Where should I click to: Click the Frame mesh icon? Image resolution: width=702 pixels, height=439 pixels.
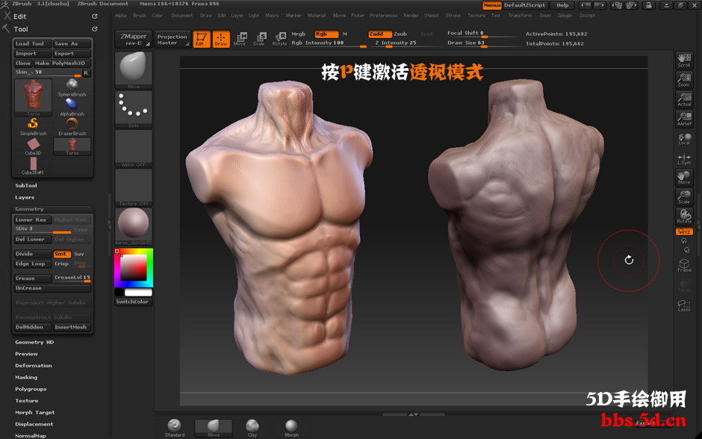pyautogui.click(x=684, y=265)
